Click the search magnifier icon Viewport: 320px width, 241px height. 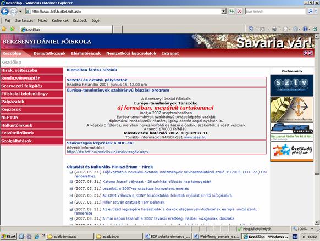(310, 11)
